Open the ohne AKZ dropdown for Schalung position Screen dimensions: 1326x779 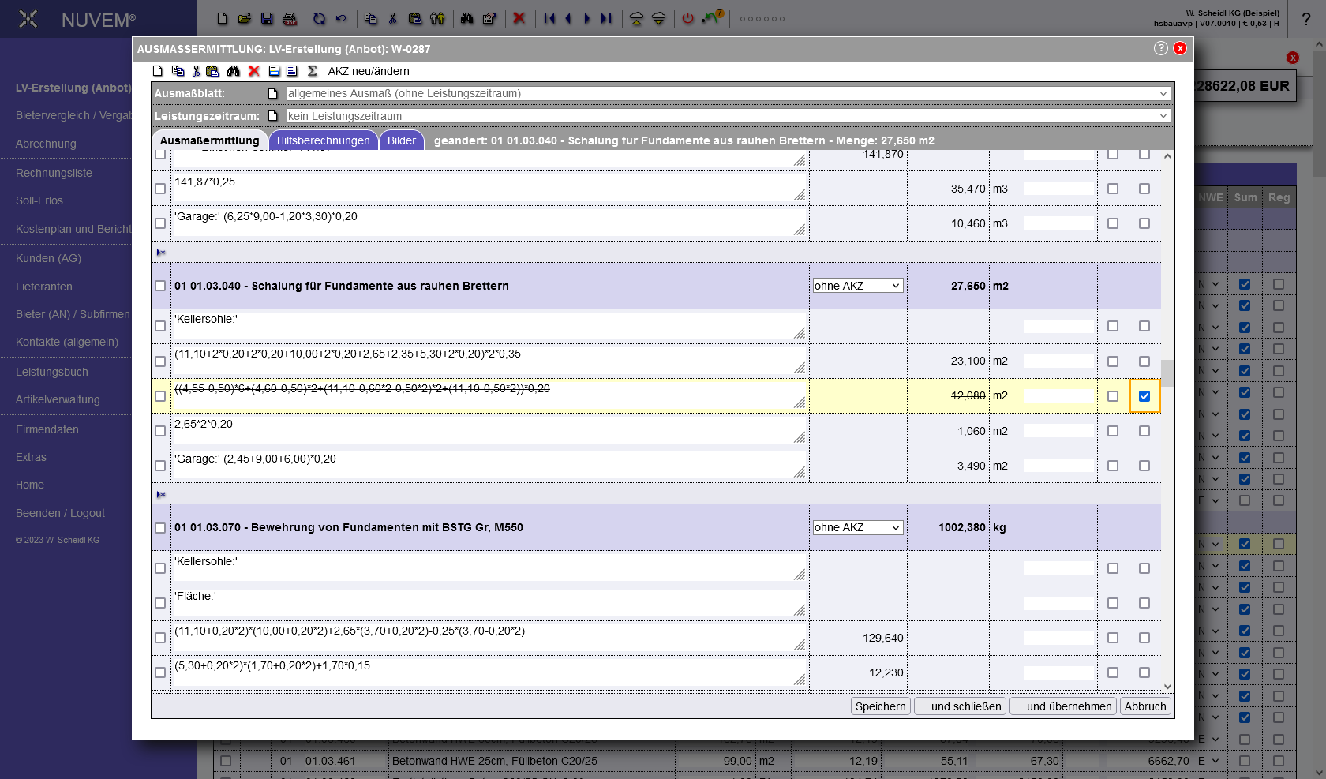click(857, 286)
